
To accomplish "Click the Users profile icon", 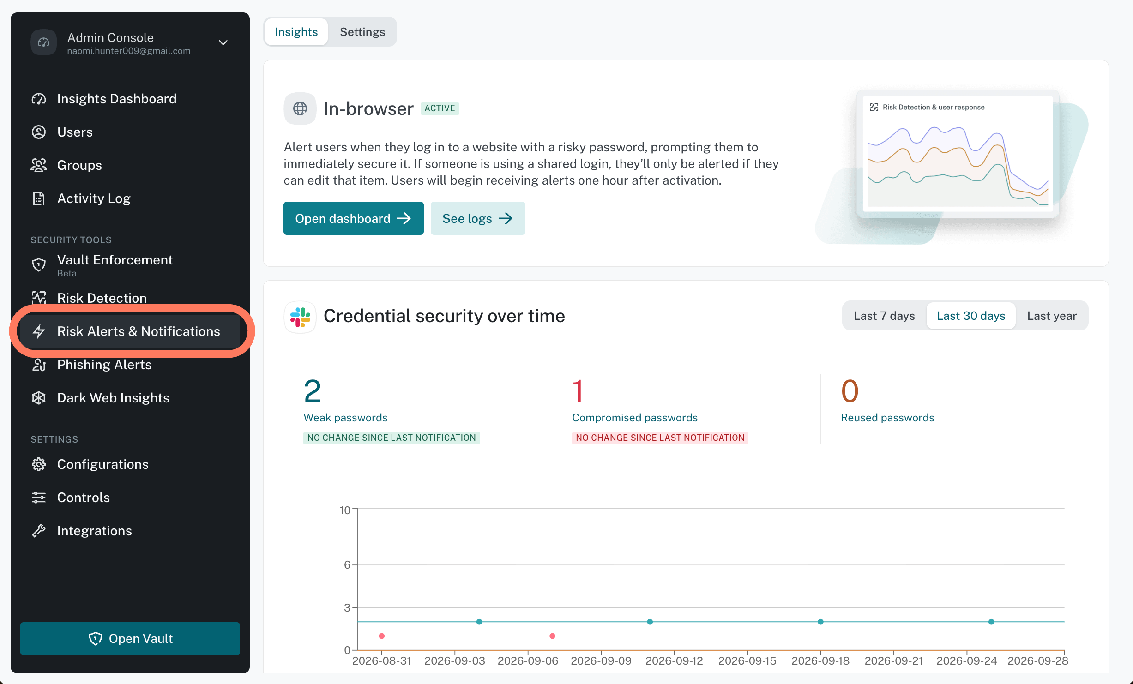I will [39, 132].
